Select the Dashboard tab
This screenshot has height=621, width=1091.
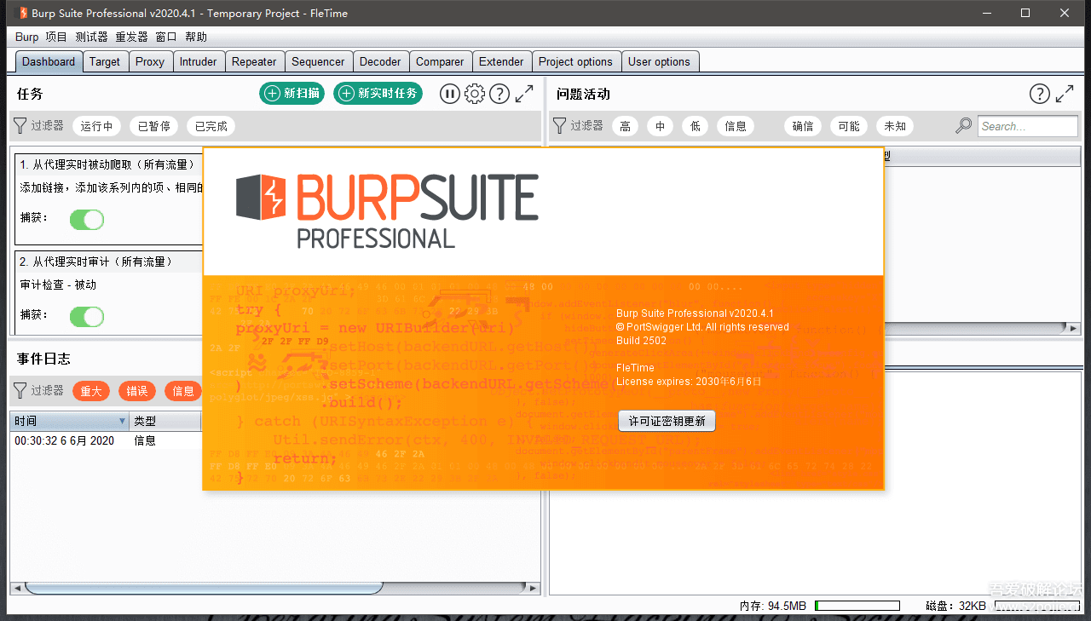point(49,61)
